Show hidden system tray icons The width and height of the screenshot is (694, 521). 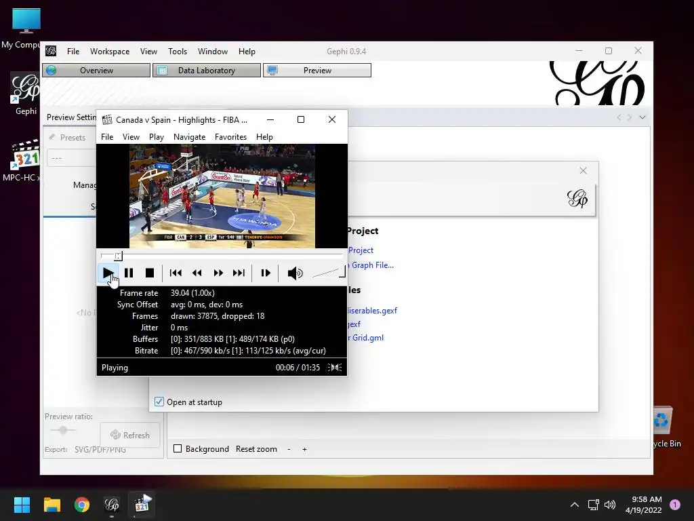(575, 505)
